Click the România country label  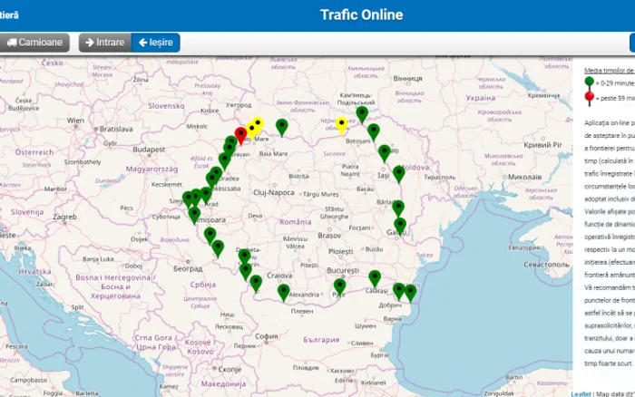click(295, 222)
